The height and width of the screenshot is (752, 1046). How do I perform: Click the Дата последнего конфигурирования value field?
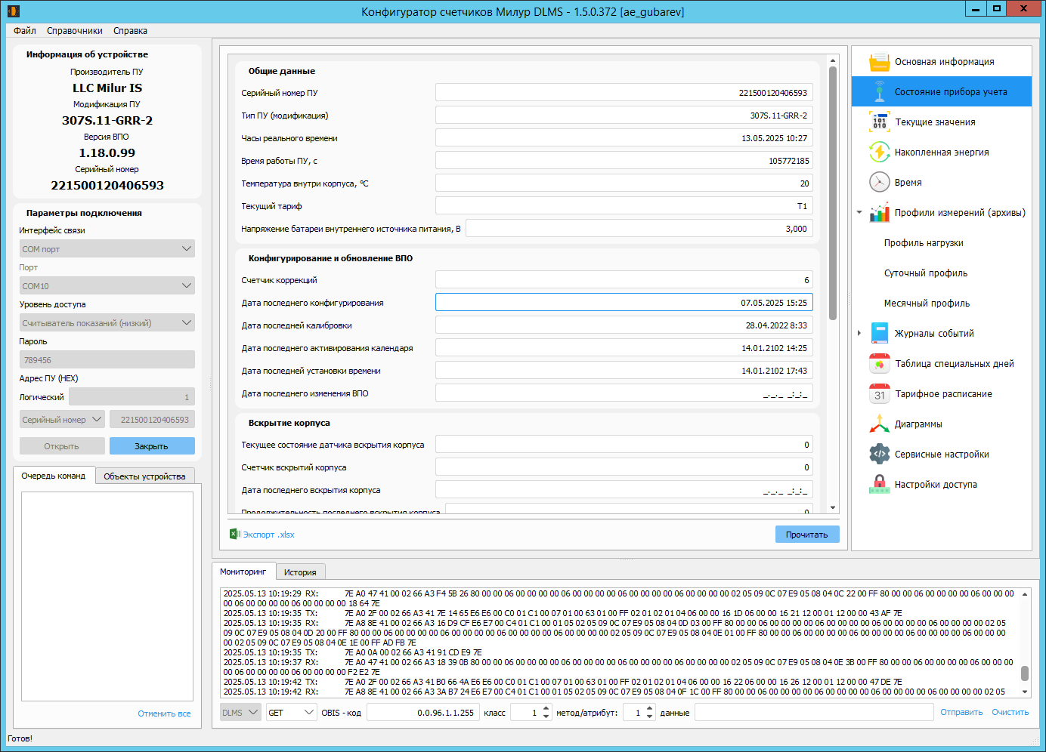tap(624, 302)
